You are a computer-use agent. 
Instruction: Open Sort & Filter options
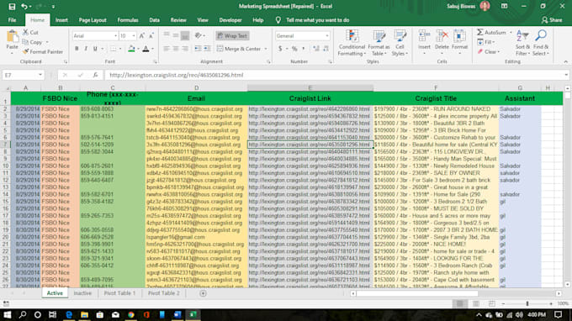(x=522, y=43)
